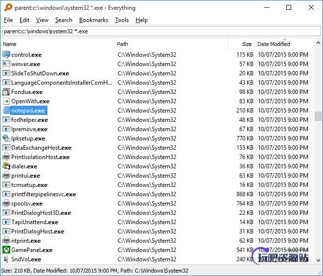Click the PrintDialogHost3D.exe file icon

(6, 213)
